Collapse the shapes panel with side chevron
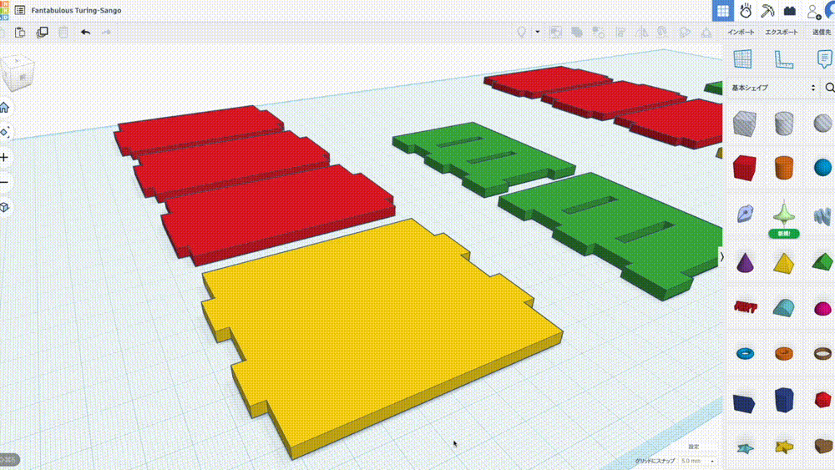Image resolution: width=835 pixels, height=470 pixels. point(721,257)
